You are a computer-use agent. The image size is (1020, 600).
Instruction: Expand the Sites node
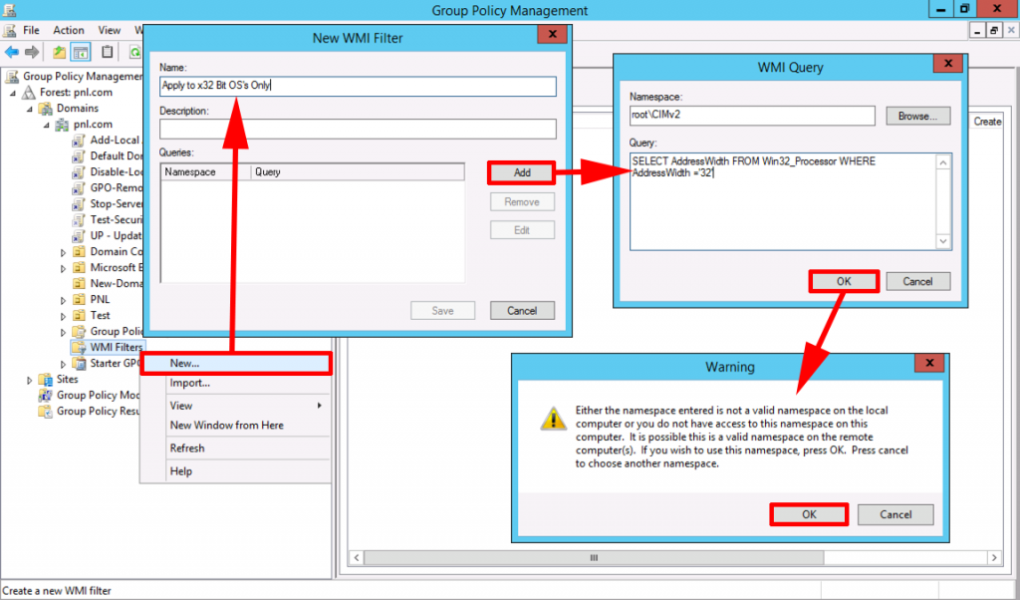(x=29, y=379)
